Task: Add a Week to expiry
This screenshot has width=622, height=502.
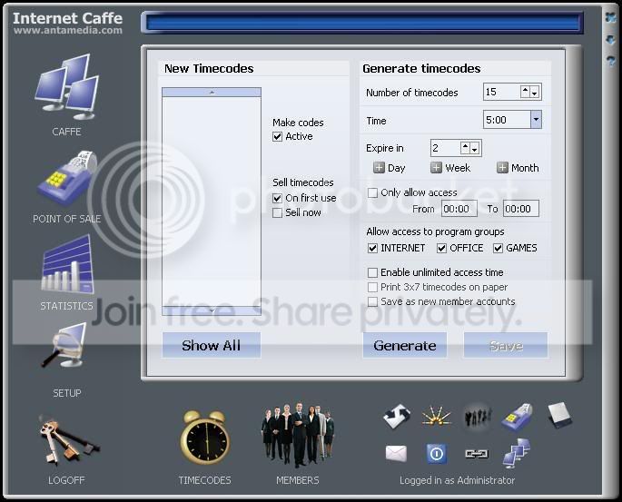Action: click(x=437, y=168)
